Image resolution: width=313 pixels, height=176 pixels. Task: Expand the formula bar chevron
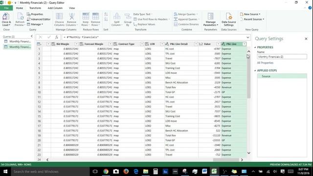click(248, 37)
